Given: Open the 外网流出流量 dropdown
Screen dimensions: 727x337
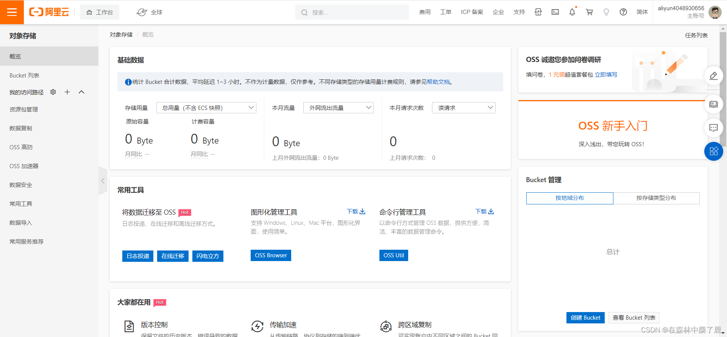Looking at the screenshot, I should 339,108.
